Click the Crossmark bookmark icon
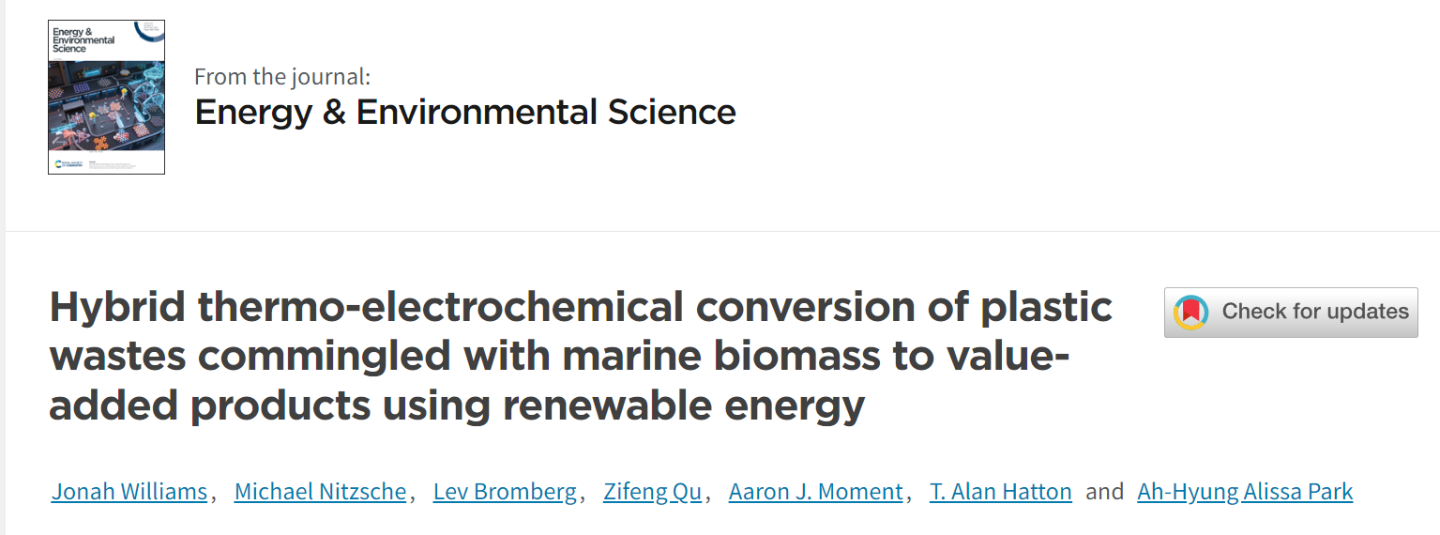1440x535 pixels. pyautogui.click(x=1190, y=312)
